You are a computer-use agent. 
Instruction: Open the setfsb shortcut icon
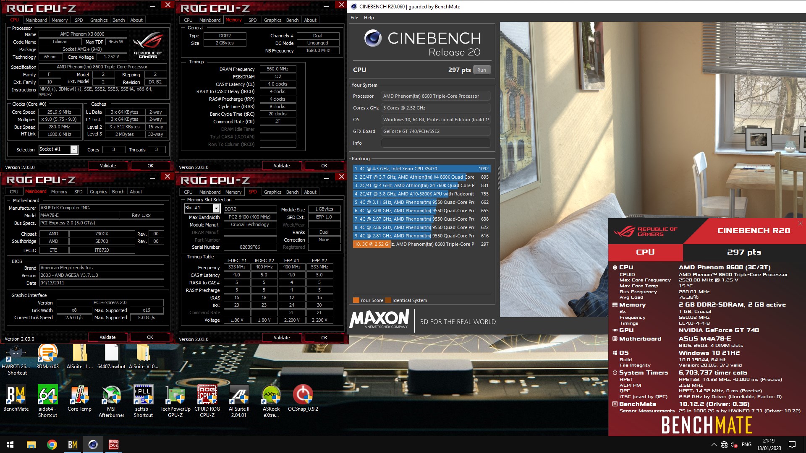pos(143,401)
